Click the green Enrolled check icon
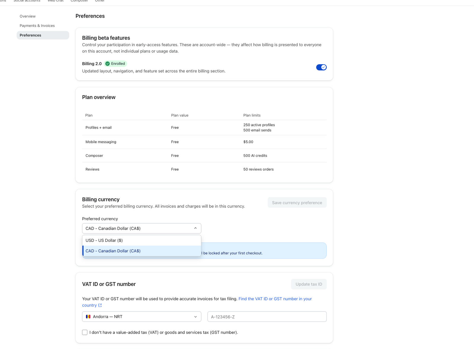This screenshot has height=349, width=474. pos(108,64)
